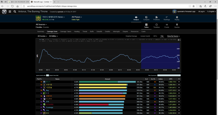218x115 pixels.
Task: Click the Log In link
Action: (201, 11)
